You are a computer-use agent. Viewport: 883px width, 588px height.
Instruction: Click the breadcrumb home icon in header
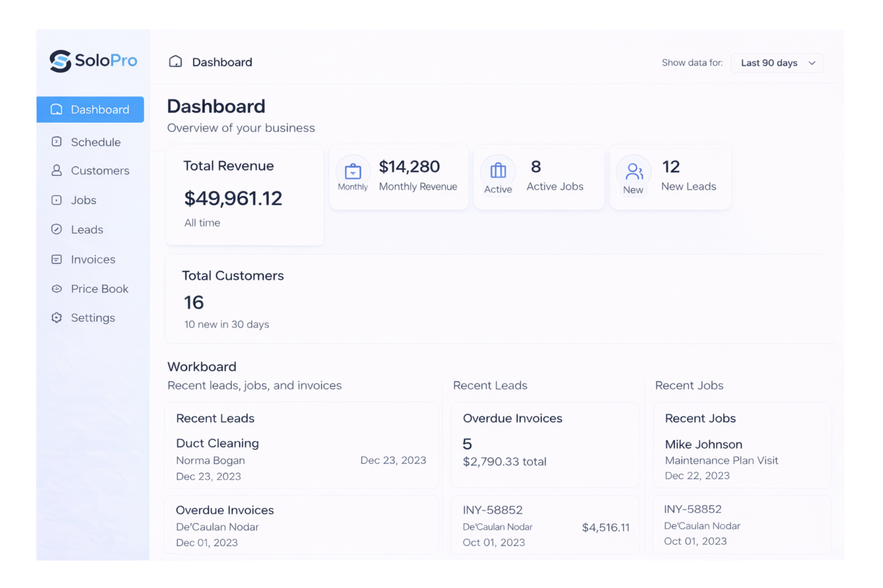pos(175,61)
